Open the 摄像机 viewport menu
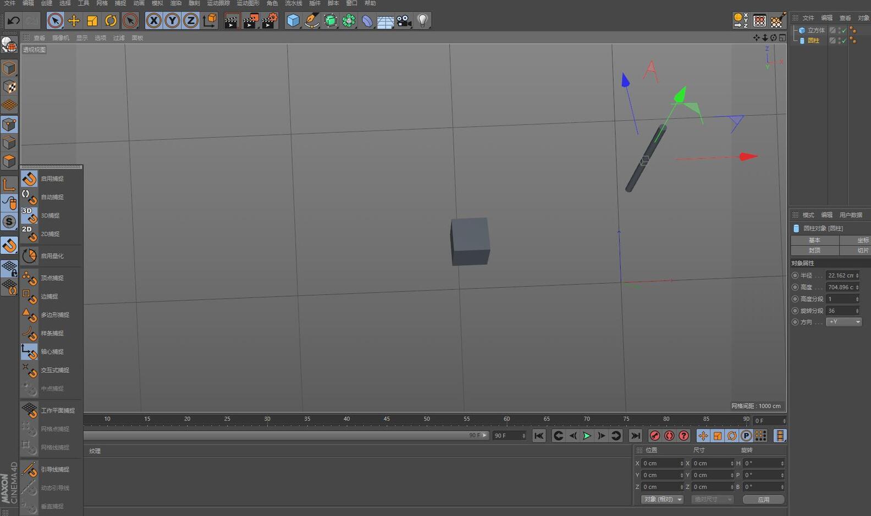 (60, 38)
